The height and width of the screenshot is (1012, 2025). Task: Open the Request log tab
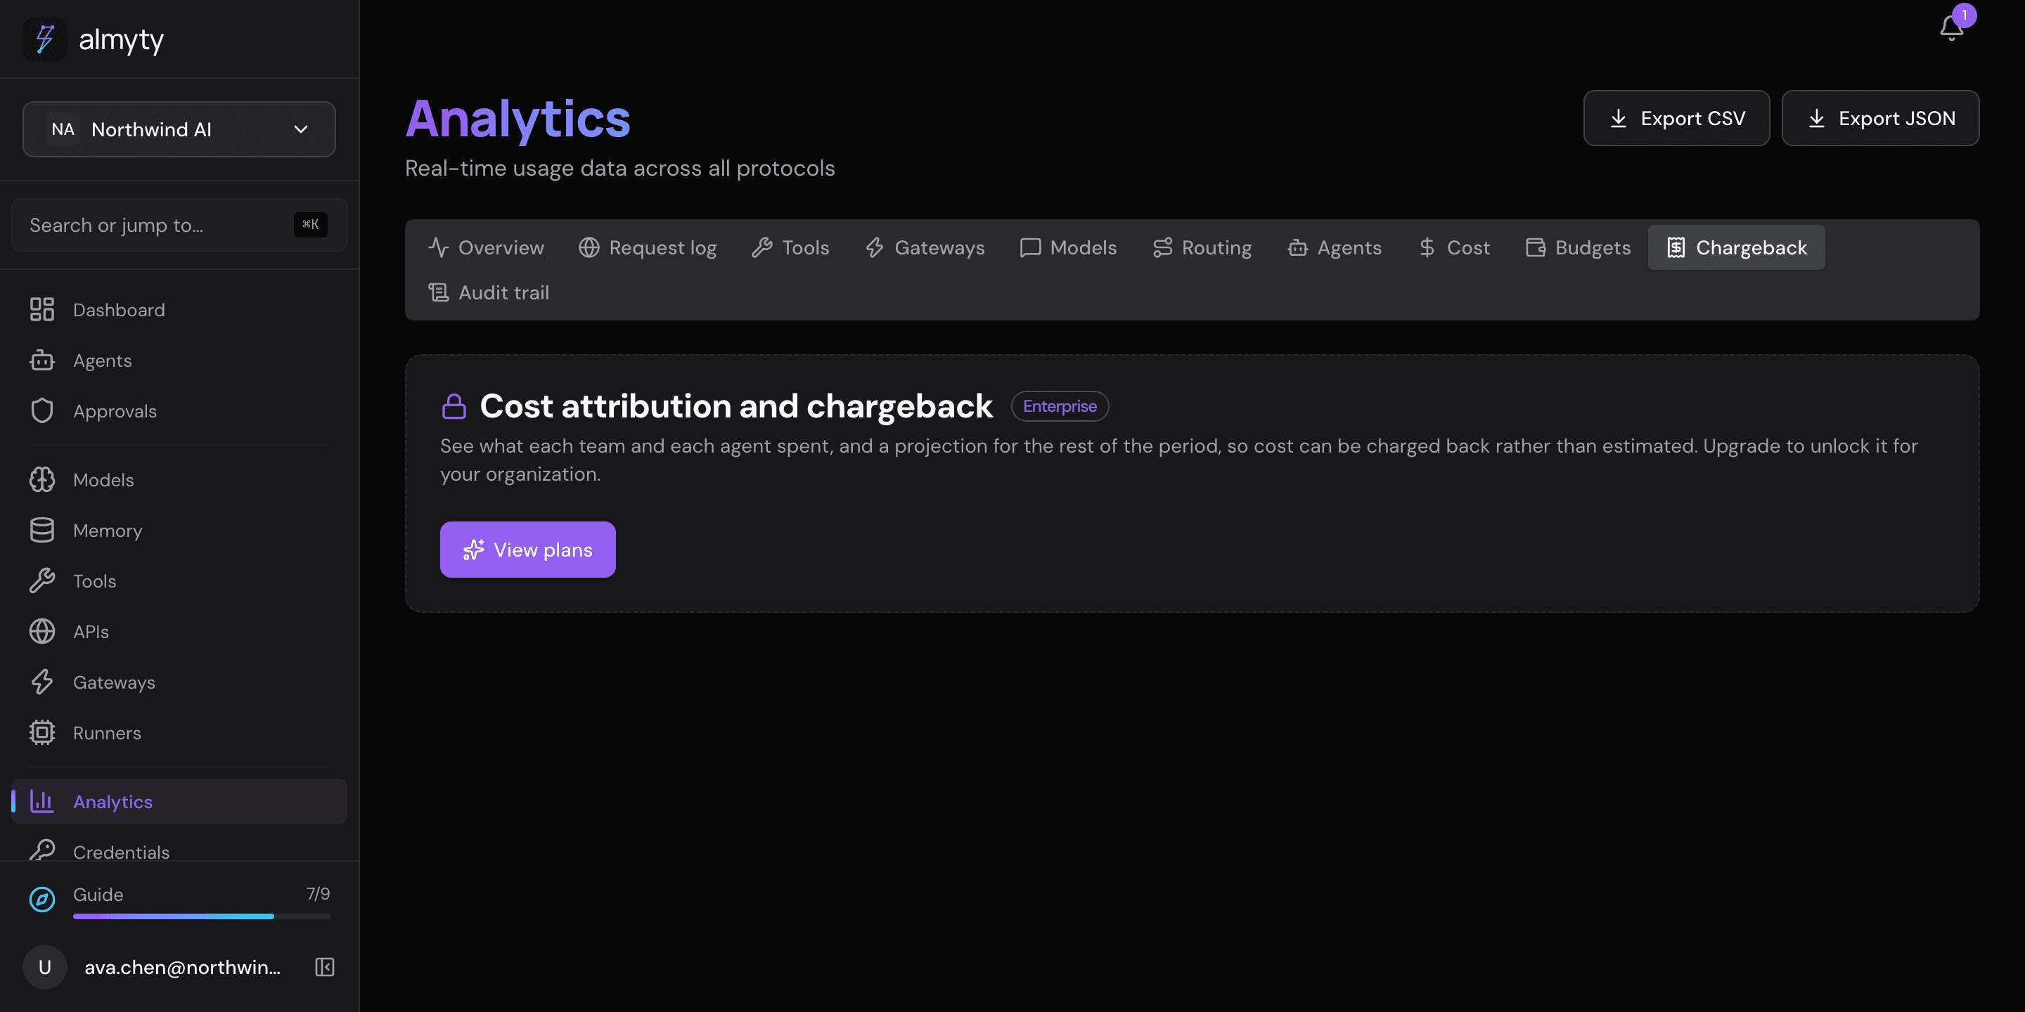click(x=648, y=247)
